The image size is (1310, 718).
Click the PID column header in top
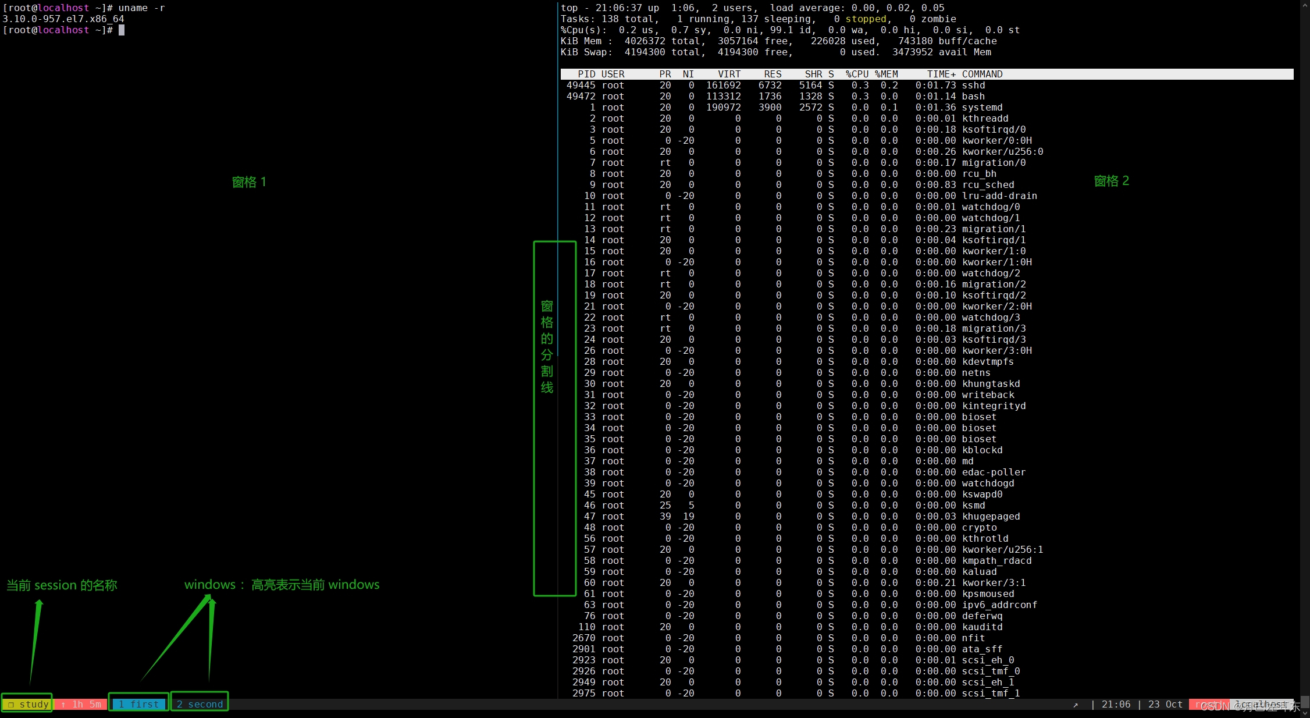[586, 74]
